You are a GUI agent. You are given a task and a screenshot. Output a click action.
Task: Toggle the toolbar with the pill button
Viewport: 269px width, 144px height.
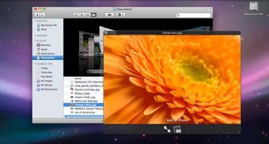tap(209, 9)
